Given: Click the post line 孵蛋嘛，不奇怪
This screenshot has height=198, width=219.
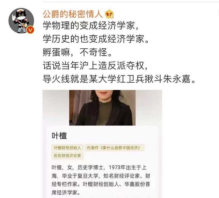Looking at the screenshot, I should click(77, 52).
